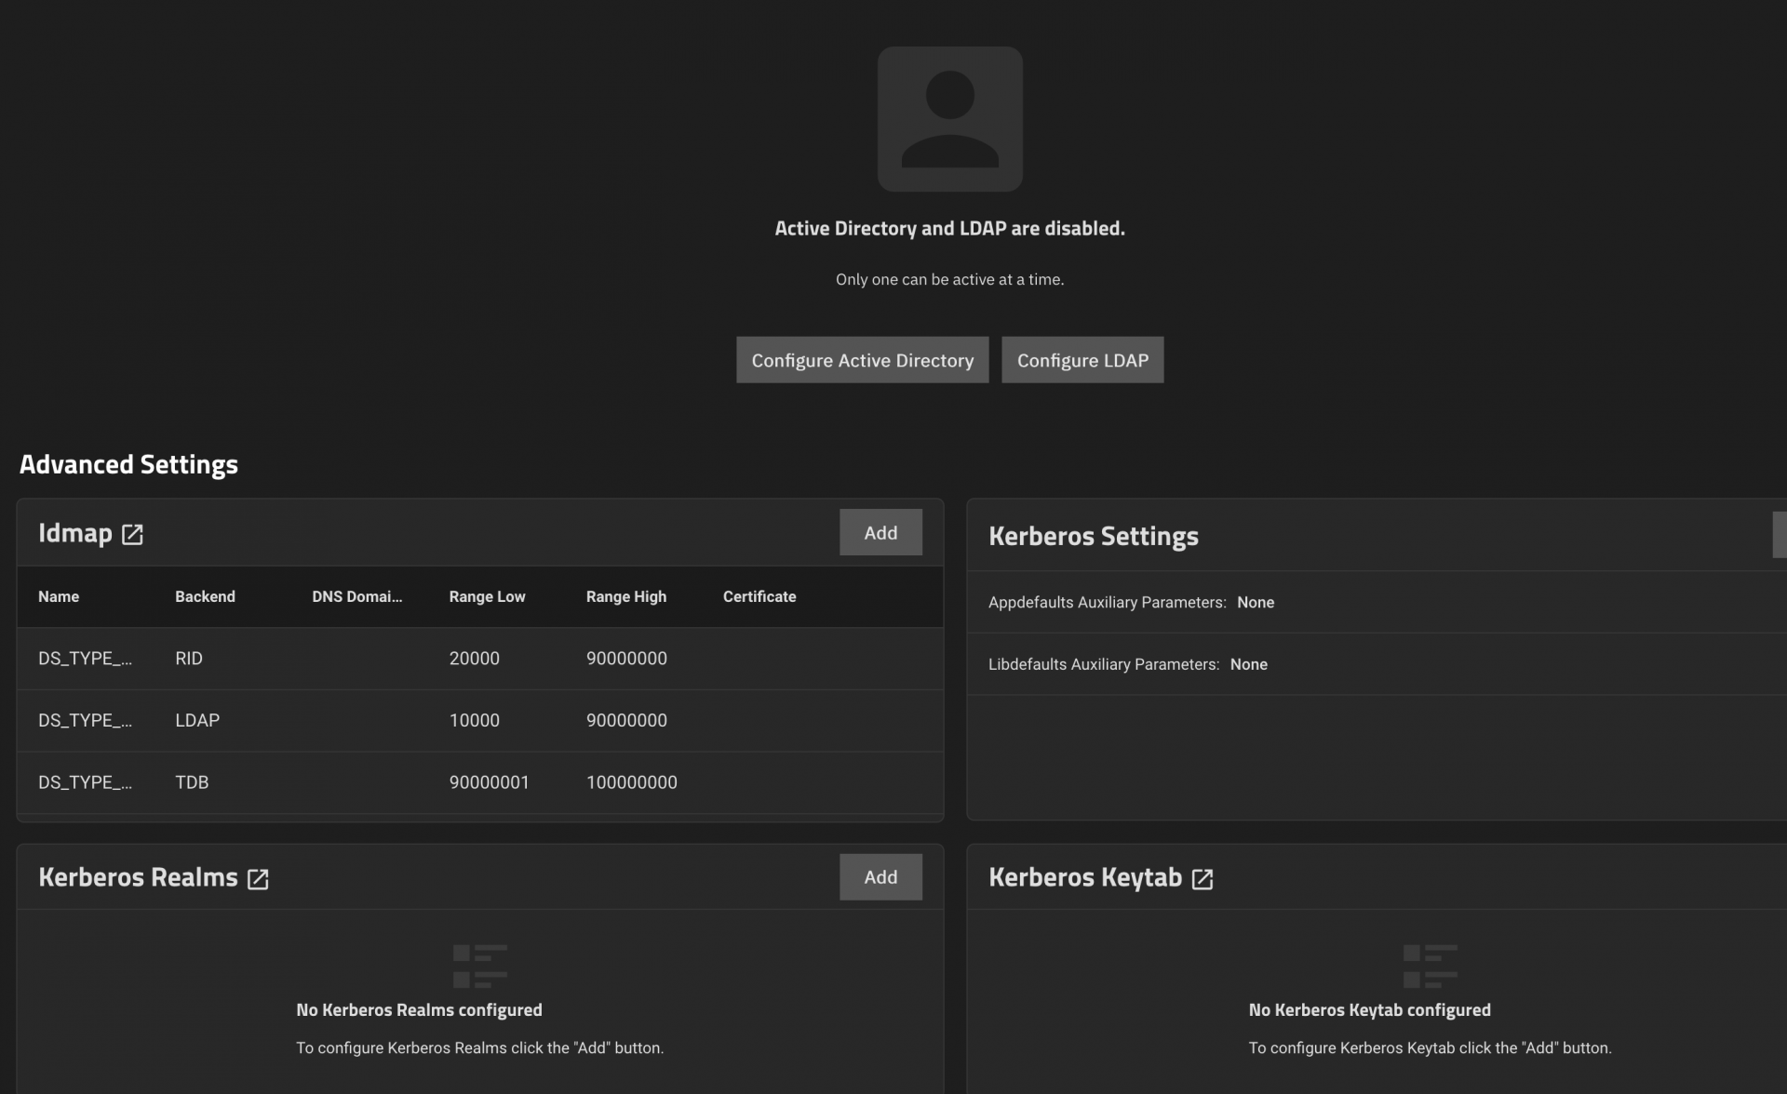Click Kerberos Settings card title
The height and width of the screenshot is (1094, 1787).
tap(1094, 536)
